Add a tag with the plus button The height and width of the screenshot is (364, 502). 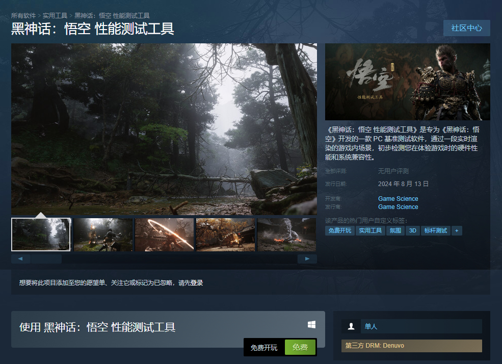point(457,230)
